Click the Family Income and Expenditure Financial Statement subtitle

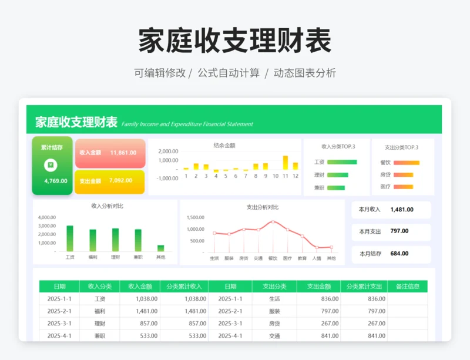point(187,124)
